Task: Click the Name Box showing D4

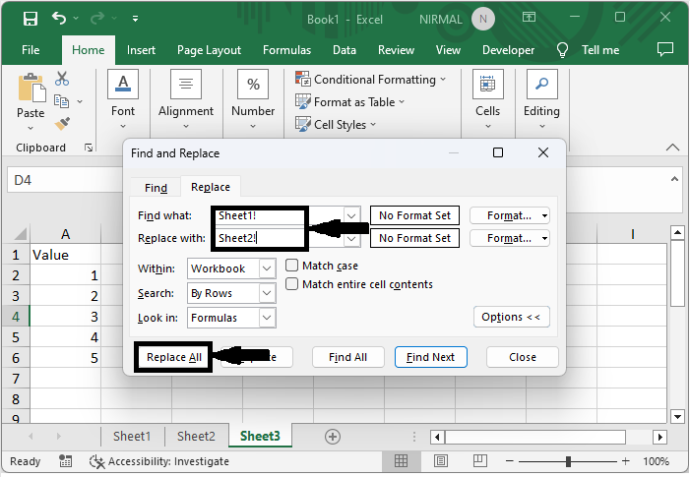Action: pos(65,180)
